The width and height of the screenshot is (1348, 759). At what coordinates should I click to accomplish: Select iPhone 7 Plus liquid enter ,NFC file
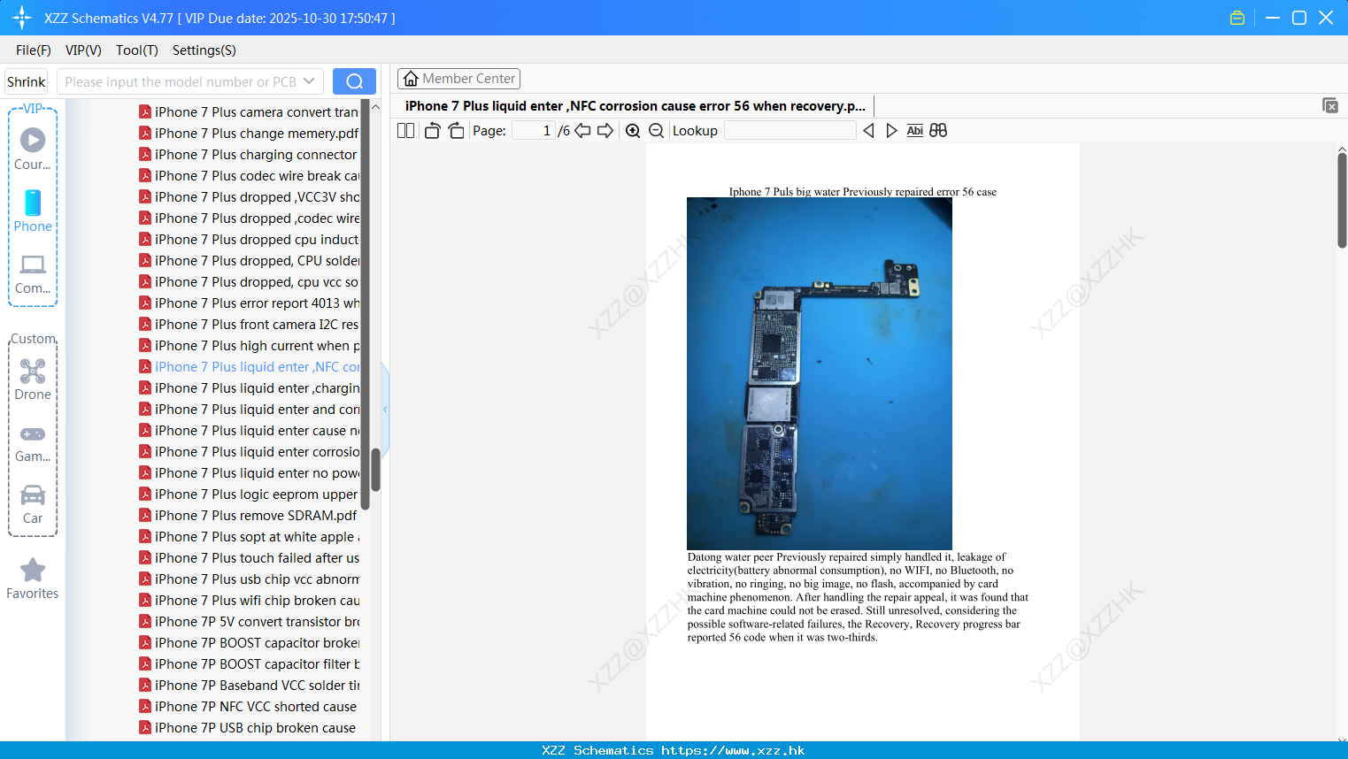(x=249, y=366)
